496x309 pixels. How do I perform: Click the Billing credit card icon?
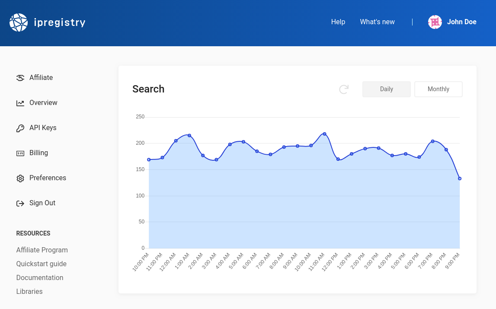point(20,153)
